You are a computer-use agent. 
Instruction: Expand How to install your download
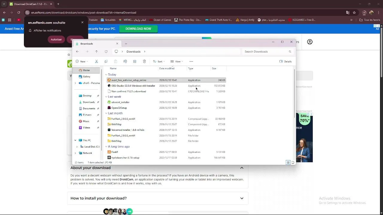tap(242, 198)
